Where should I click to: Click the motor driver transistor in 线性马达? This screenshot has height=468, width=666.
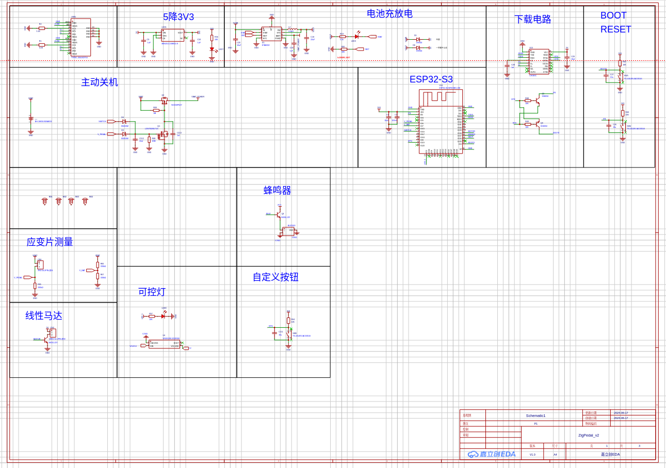point(46,341)
